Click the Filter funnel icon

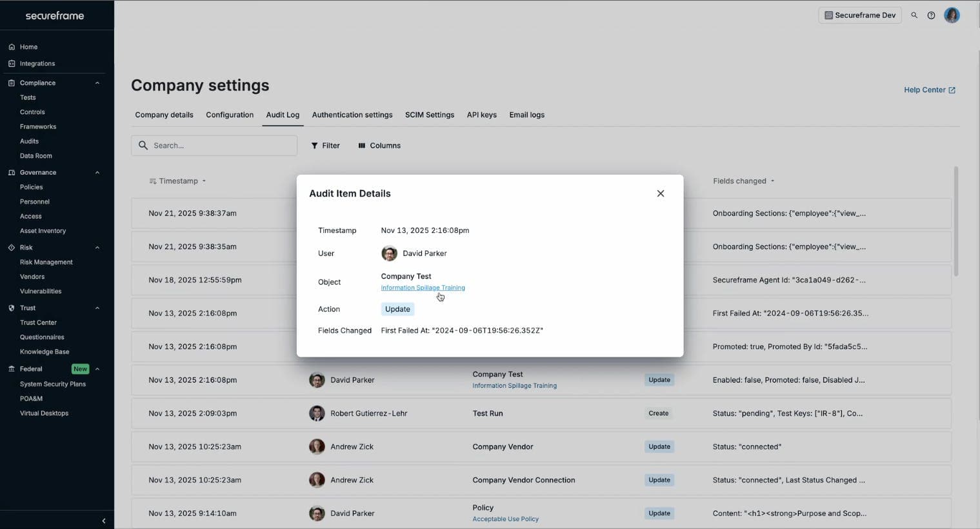point(315,146)
